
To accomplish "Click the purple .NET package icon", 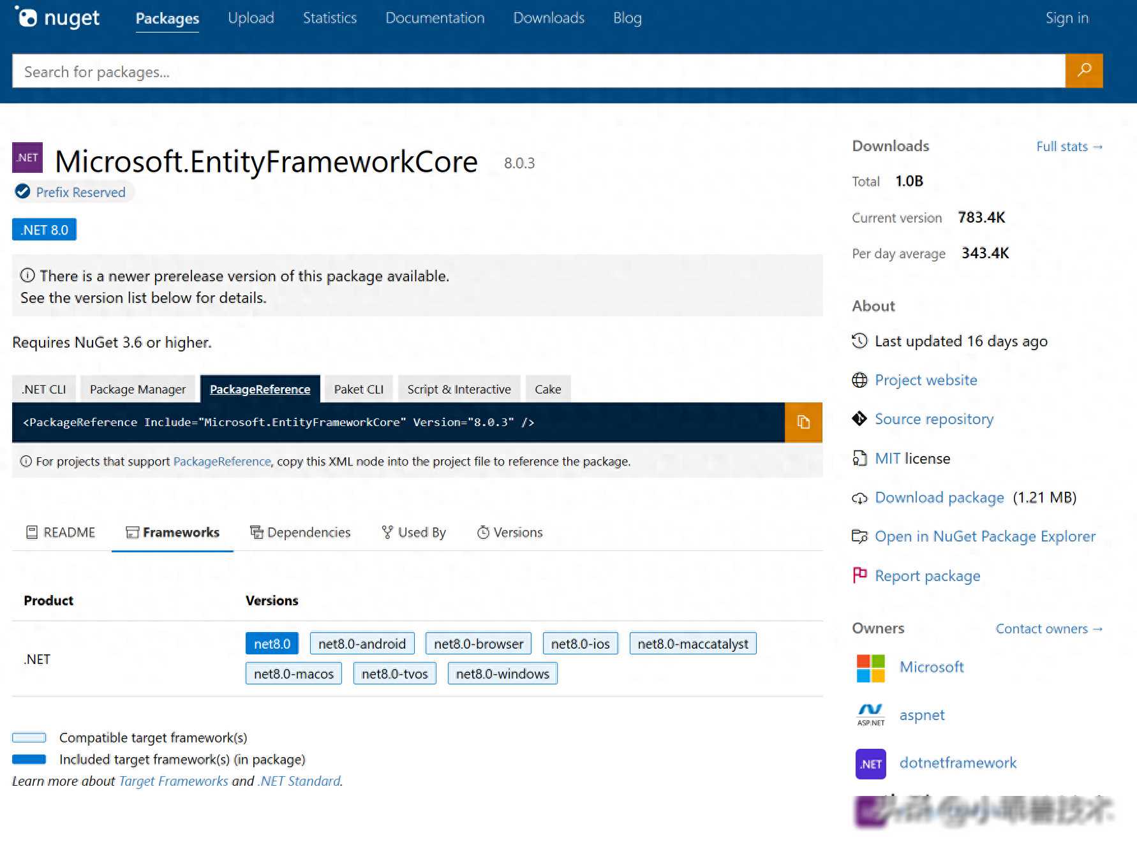I will (x=27, y=158).
